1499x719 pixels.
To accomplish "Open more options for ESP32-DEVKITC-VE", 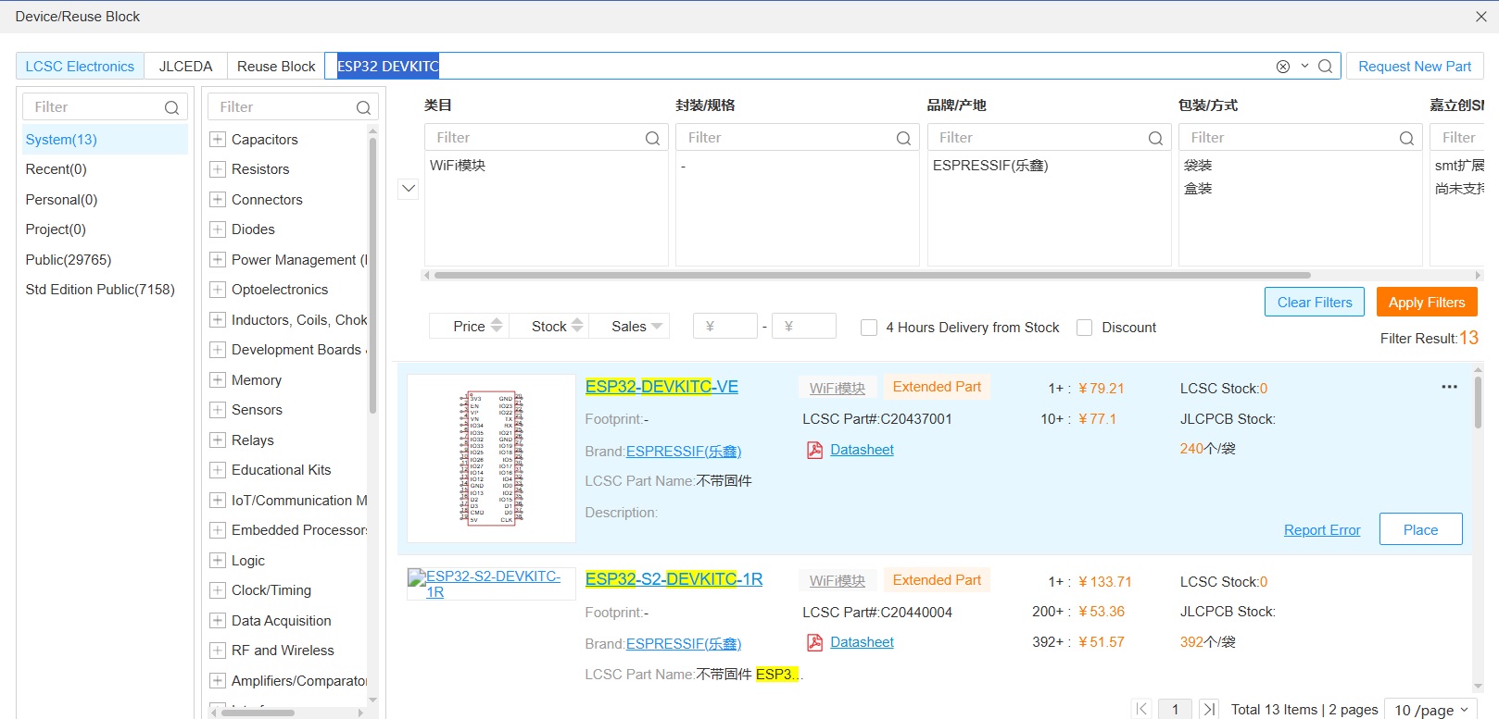I will click(x=1449, y=387).
